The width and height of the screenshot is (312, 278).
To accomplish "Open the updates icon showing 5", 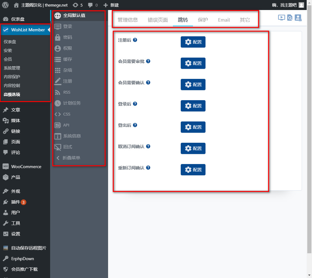I will click(78, 5).
